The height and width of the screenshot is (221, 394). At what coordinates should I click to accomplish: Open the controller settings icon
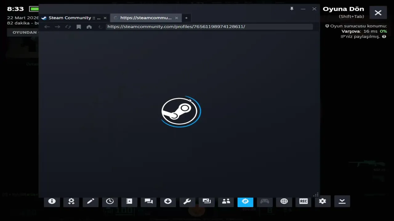[265, 201]
